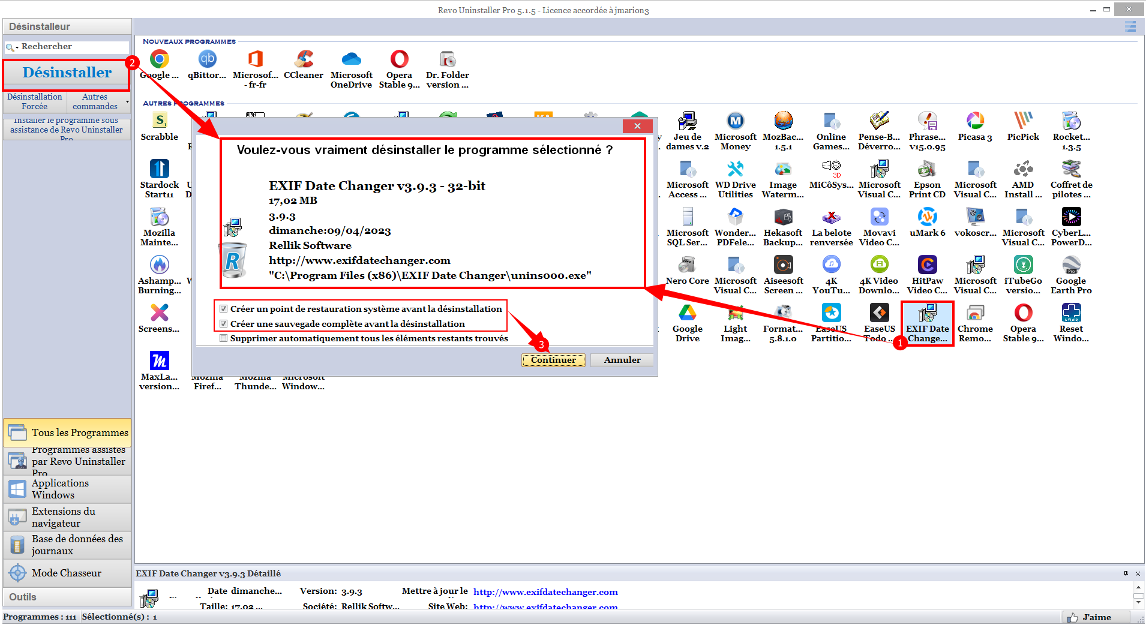
Task: Enable automatic deletion of leftover items
Action: (x=224, y=338)
